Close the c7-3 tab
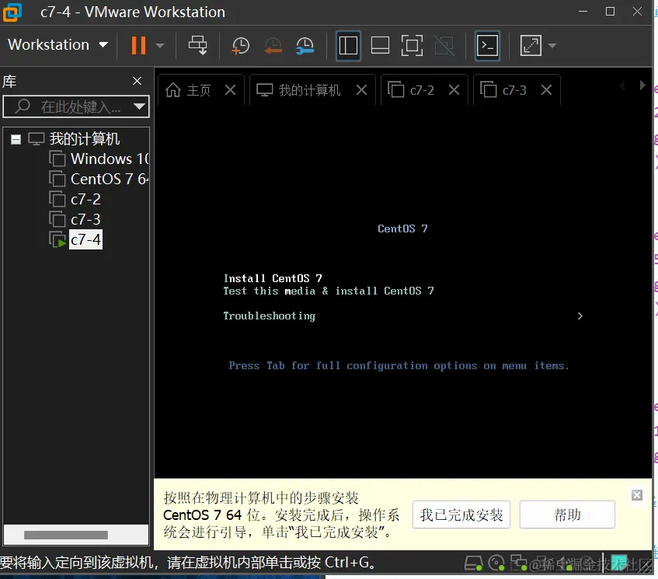This screenshot has width=658, height=579. [546, 90]
